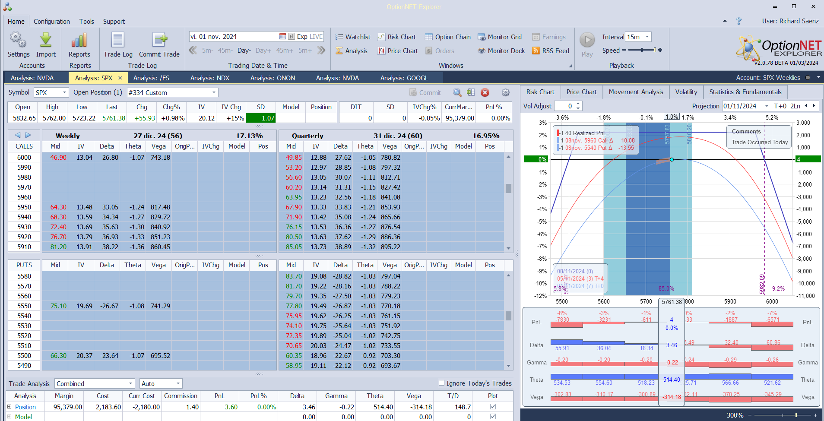Click the PUTS header button

24,265
